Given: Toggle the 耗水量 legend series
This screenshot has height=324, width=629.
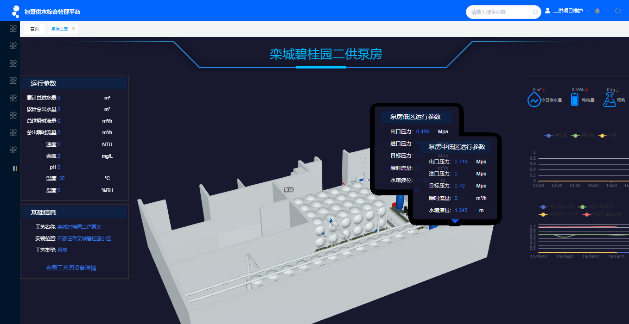Looking at the screenshot, I should [x=583, y=136].
